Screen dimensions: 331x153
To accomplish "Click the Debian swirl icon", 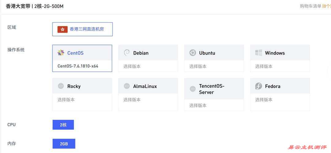I will tap(127, 53).
